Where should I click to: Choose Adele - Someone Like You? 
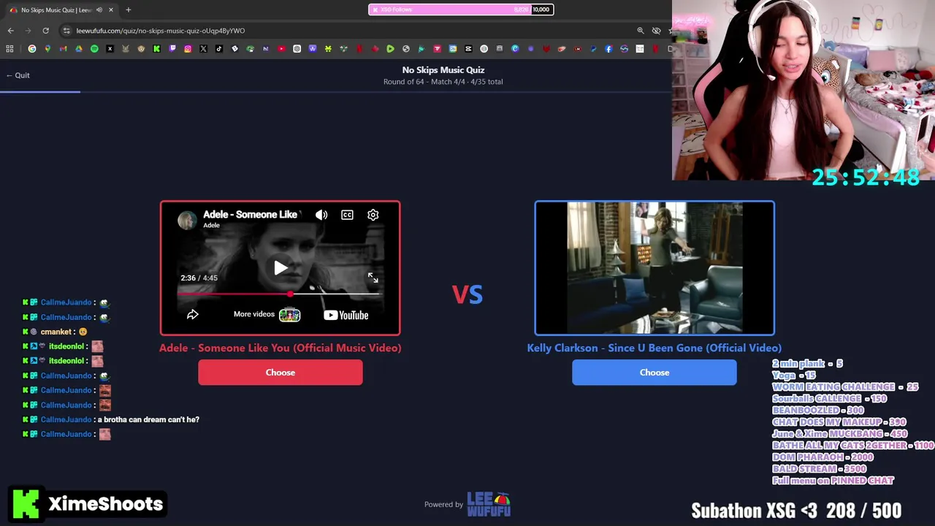coord(280,373)
